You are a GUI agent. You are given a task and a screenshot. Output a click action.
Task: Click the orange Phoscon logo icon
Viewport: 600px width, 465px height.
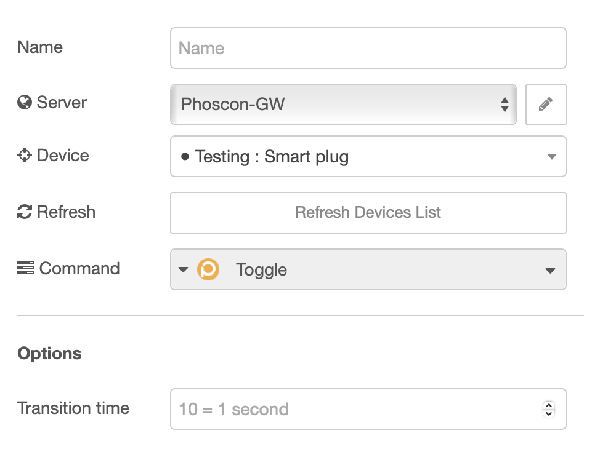click(208, 269)
